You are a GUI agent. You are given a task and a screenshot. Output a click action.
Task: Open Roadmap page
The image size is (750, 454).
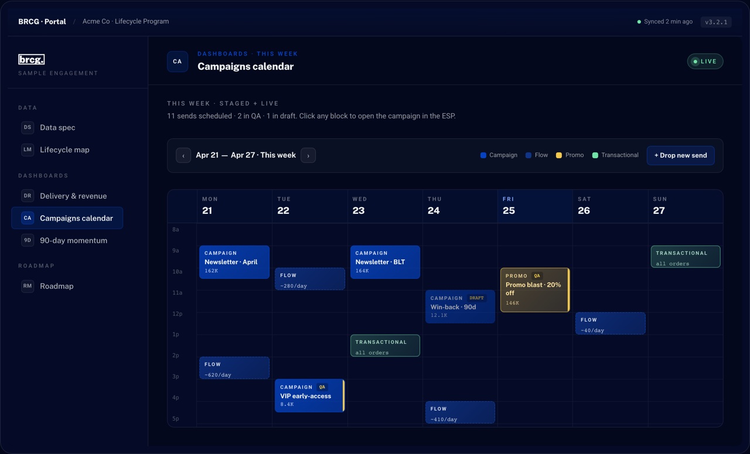pyautogui.click(x=67, y=286)
